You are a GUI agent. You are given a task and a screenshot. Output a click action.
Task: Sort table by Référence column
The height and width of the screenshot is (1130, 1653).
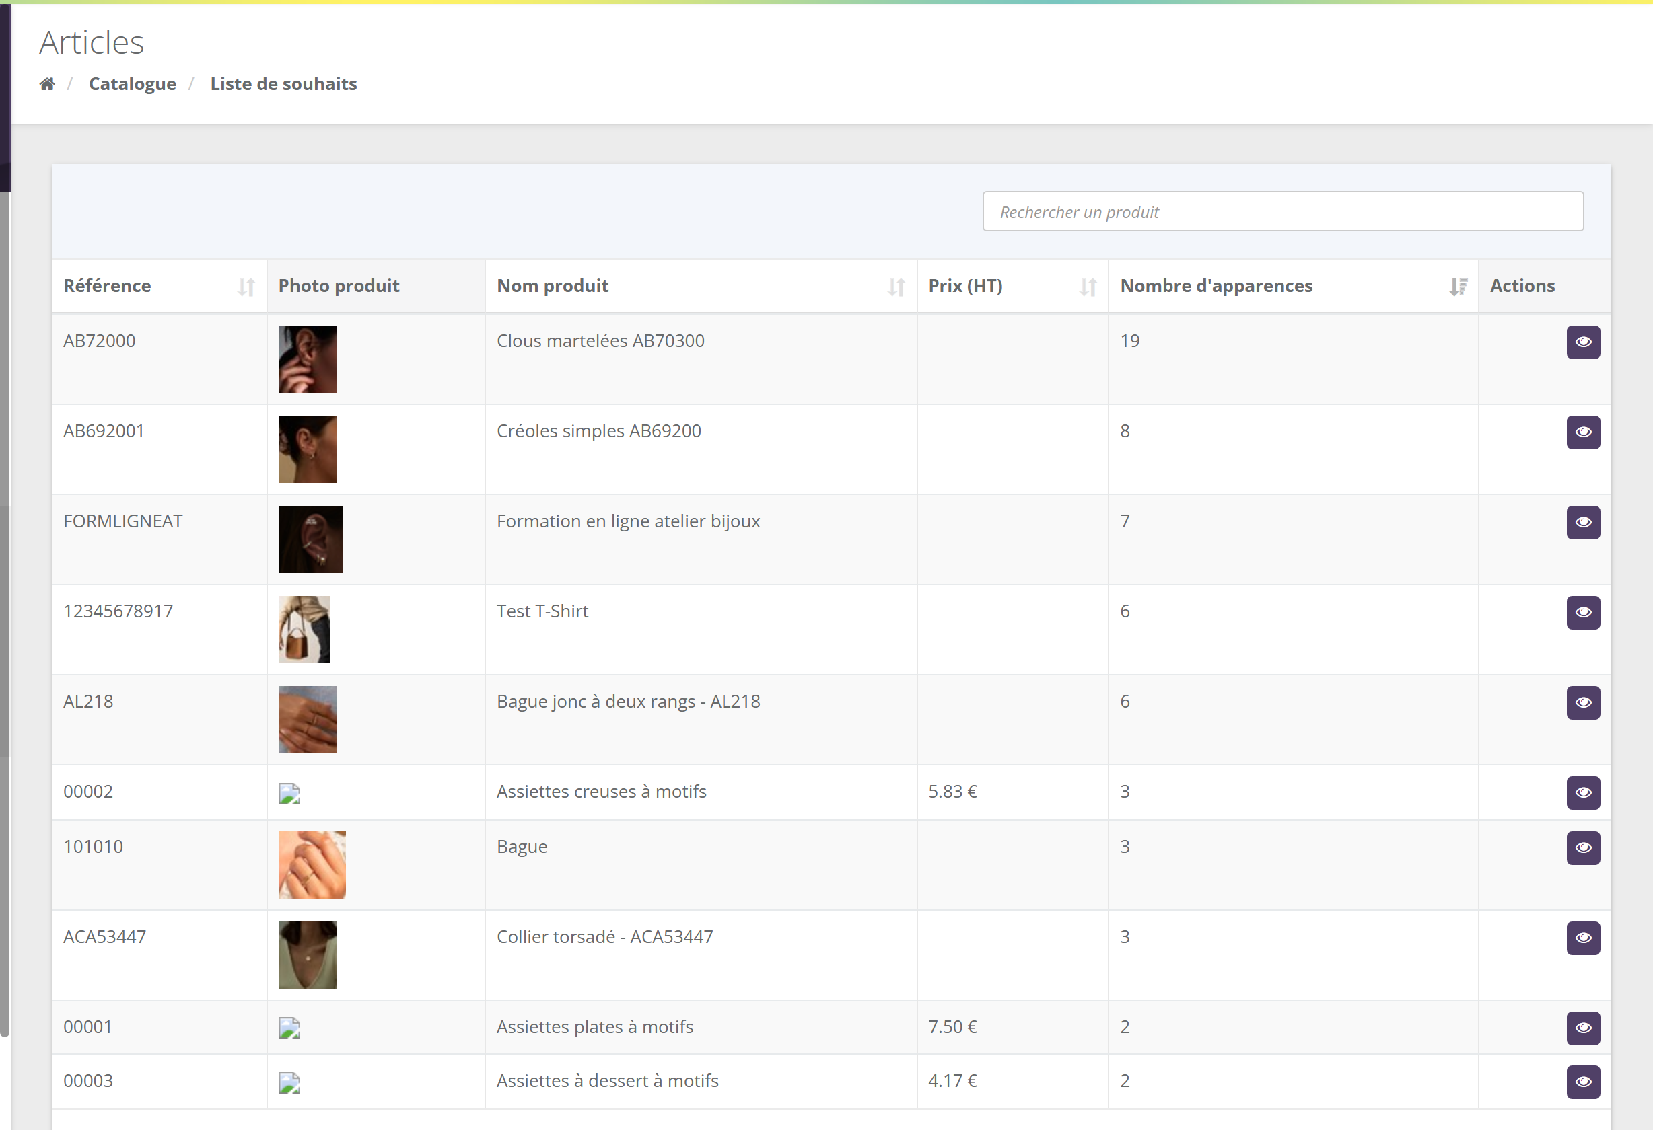(246, 287)
